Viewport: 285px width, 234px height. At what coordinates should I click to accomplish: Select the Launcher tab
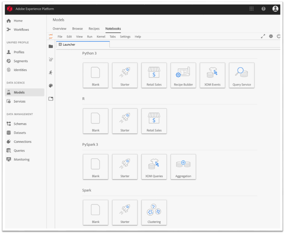click(69, 44)
